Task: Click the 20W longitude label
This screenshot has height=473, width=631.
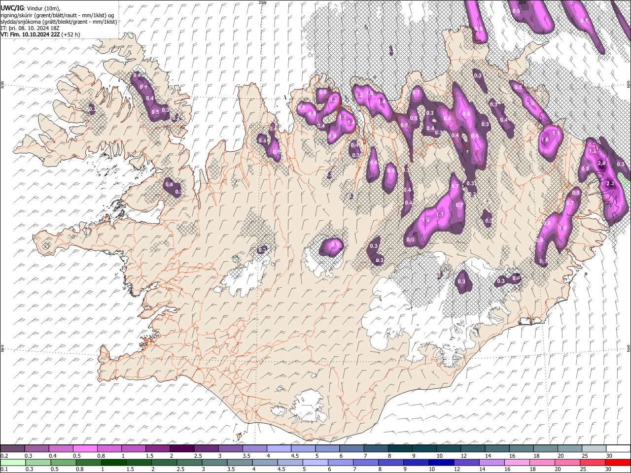Action: 262,2
